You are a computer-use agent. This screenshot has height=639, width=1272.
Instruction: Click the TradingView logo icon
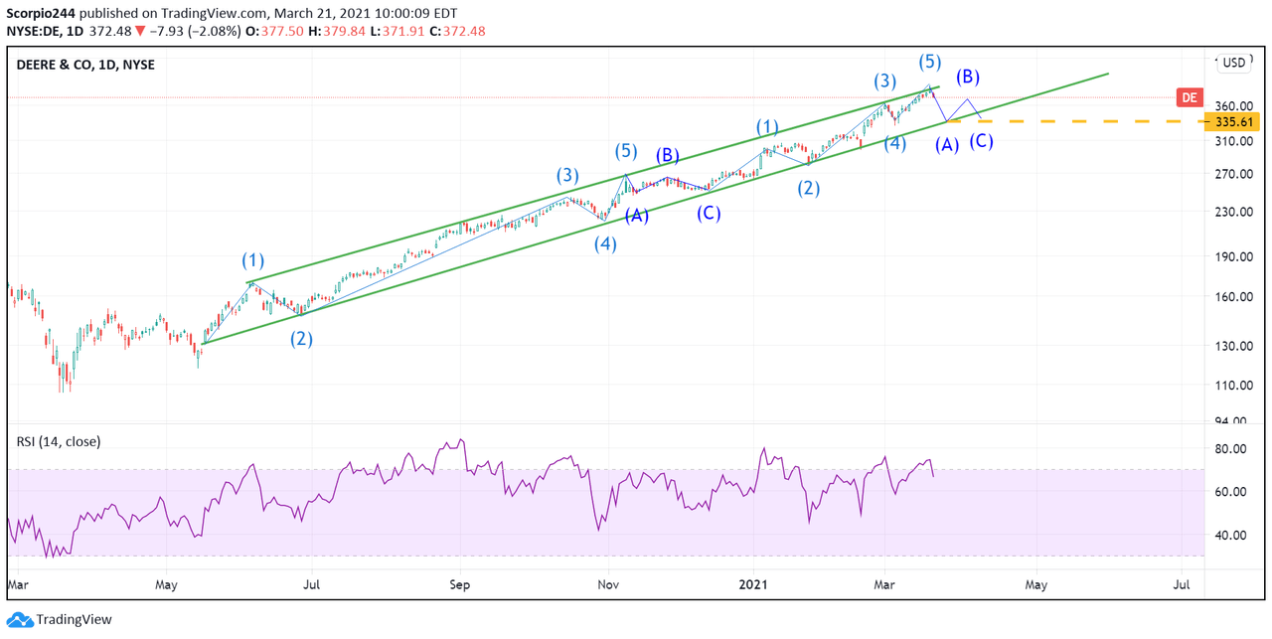click(21, 620)
